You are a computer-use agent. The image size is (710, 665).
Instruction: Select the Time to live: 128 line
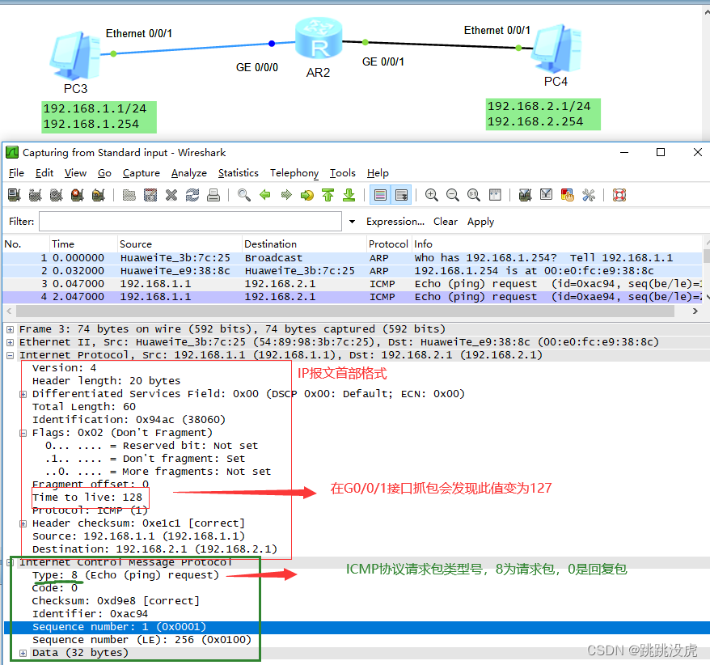tap(87, 498)
